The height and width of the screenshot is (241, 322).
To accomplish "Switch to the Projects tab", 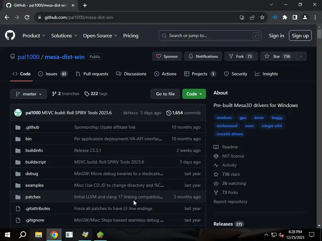I will [200, 74].
